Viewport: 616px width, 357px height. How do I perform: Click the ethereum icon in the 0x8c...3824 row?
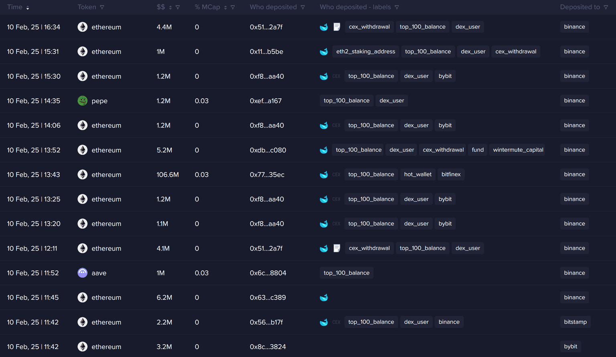point(83,347)
